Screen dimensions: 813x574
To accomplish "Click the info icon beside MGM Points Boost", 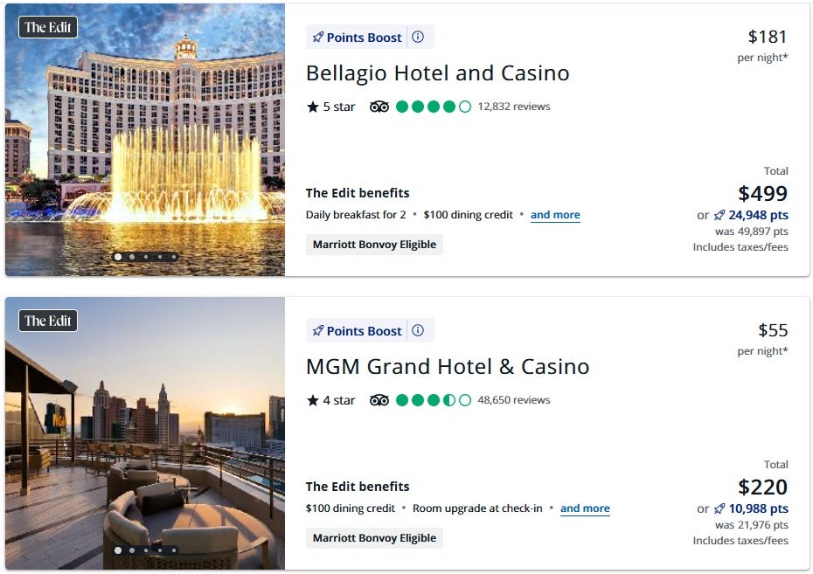I will pos(418,330).
